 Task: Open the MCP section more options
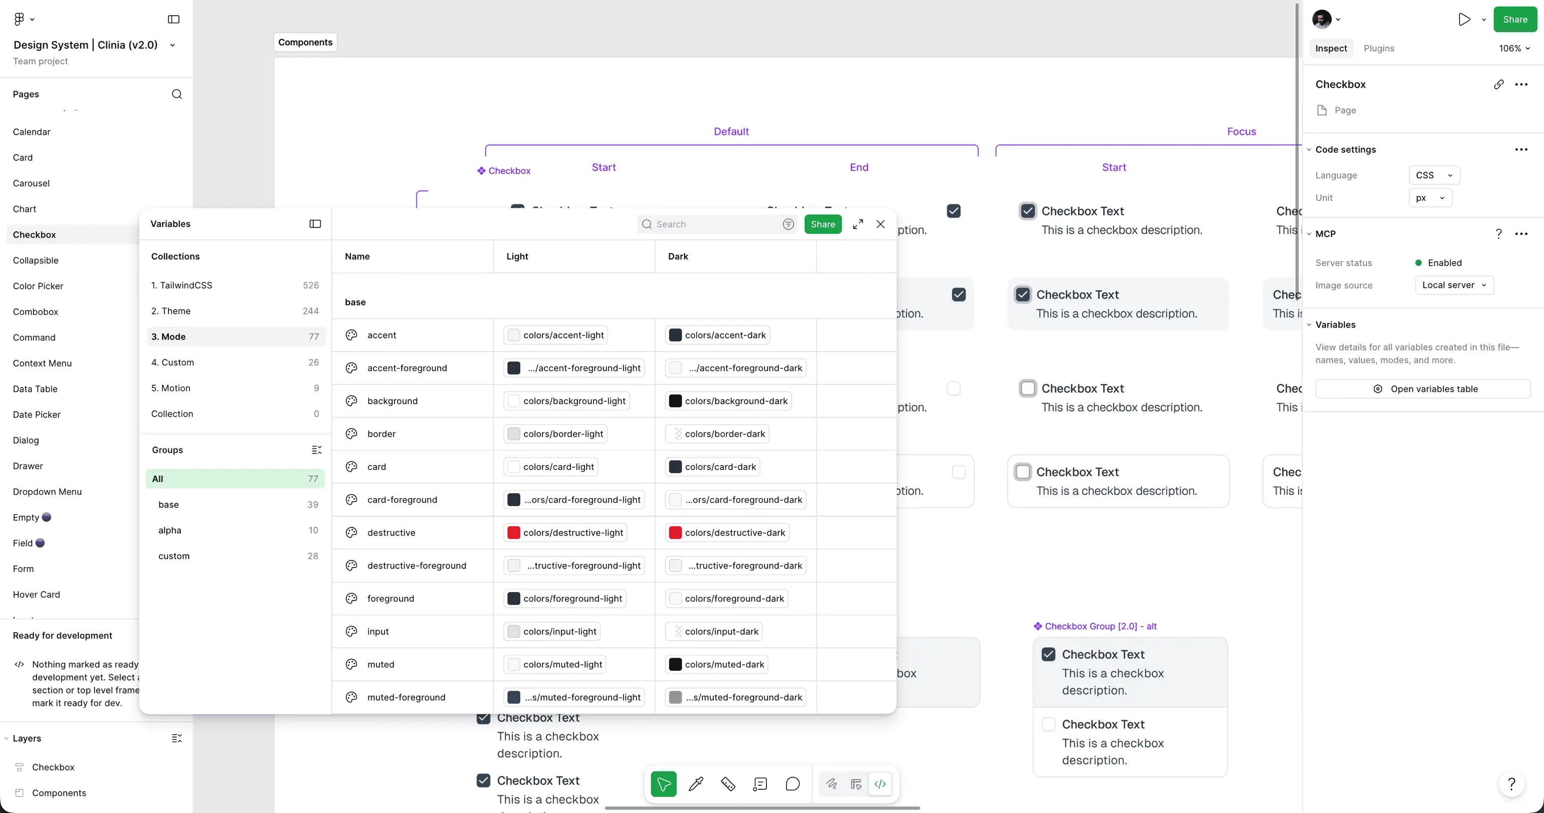click(1521, 234)
